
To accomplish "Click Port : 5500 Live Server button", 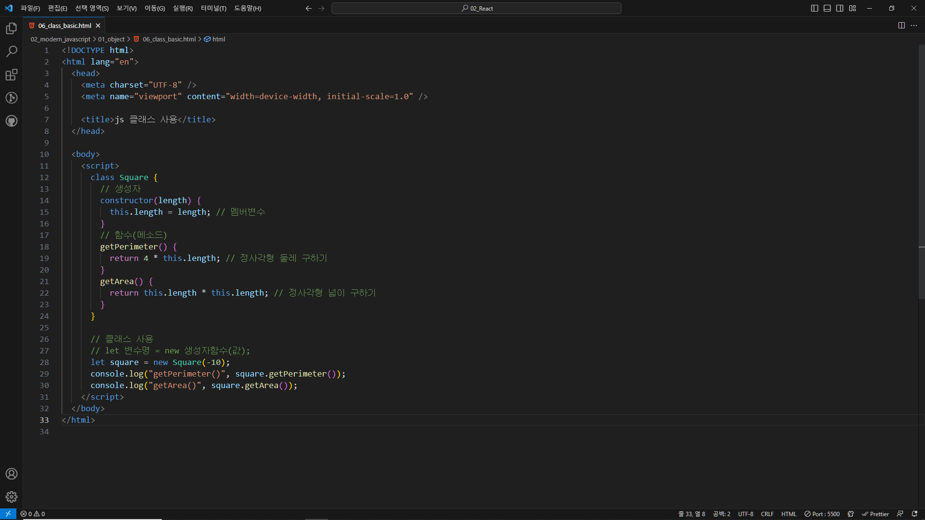I will pos(822,514).
